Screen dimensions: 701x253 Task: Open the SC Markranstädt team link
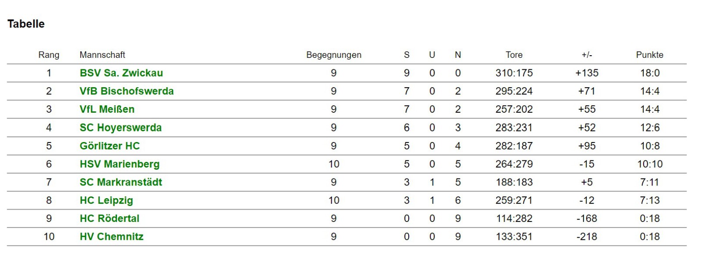click(121, 182)
